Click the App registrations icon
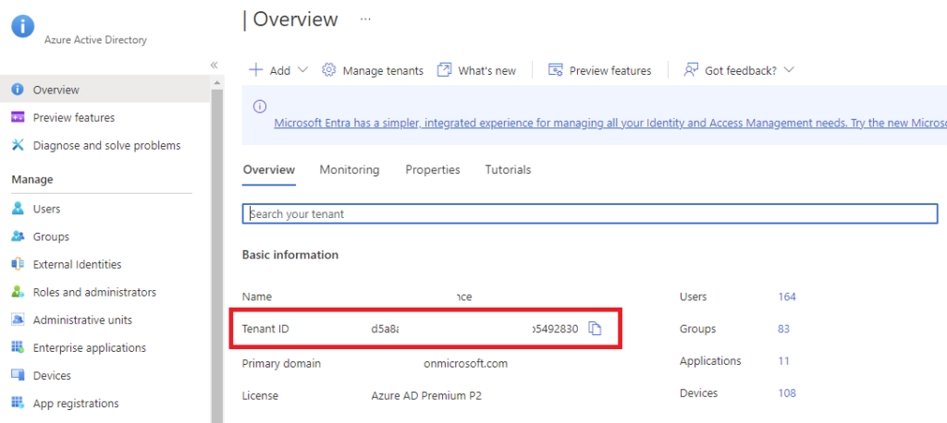This screenshot has width=947, height=423. pos(18,403)
